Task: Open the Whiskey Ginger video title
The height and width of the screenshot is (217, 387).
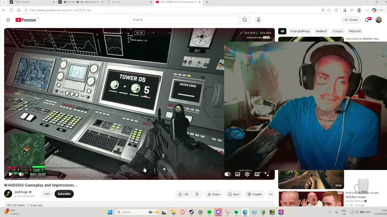Action: tap(362, 195)
